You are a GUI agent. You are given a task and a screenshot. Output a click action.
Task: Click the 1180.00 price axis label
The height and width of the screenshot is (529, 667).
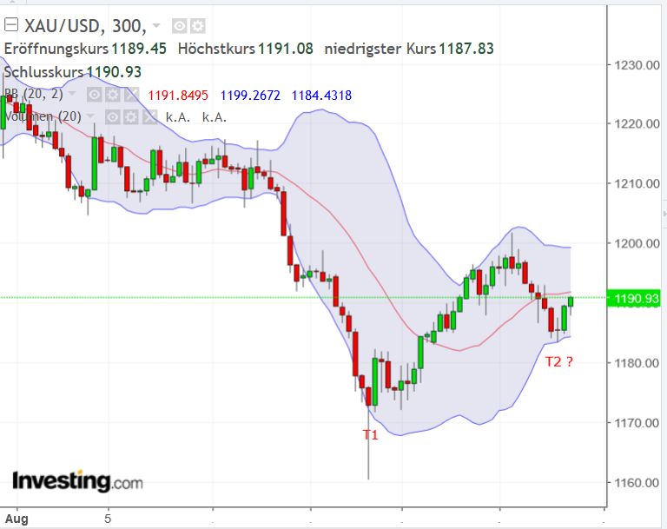click(637, 363)
